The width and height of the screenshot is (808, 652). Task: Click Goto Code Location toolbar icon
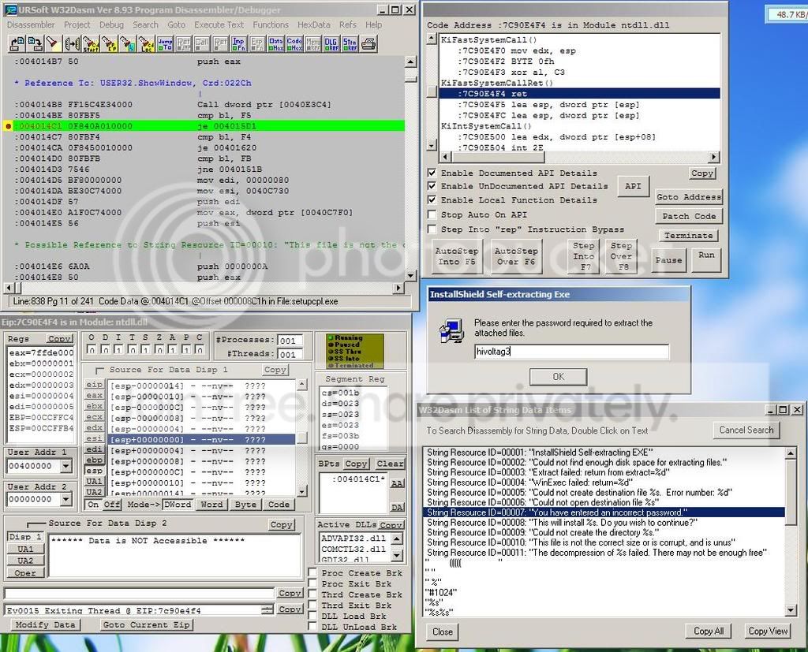point(146,44)
